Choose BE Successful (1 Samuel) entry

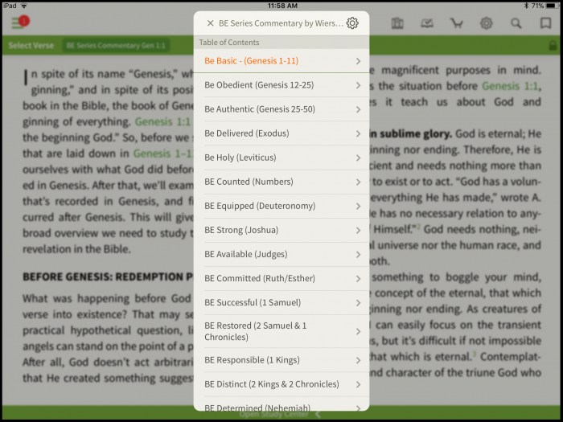(281, 302)
